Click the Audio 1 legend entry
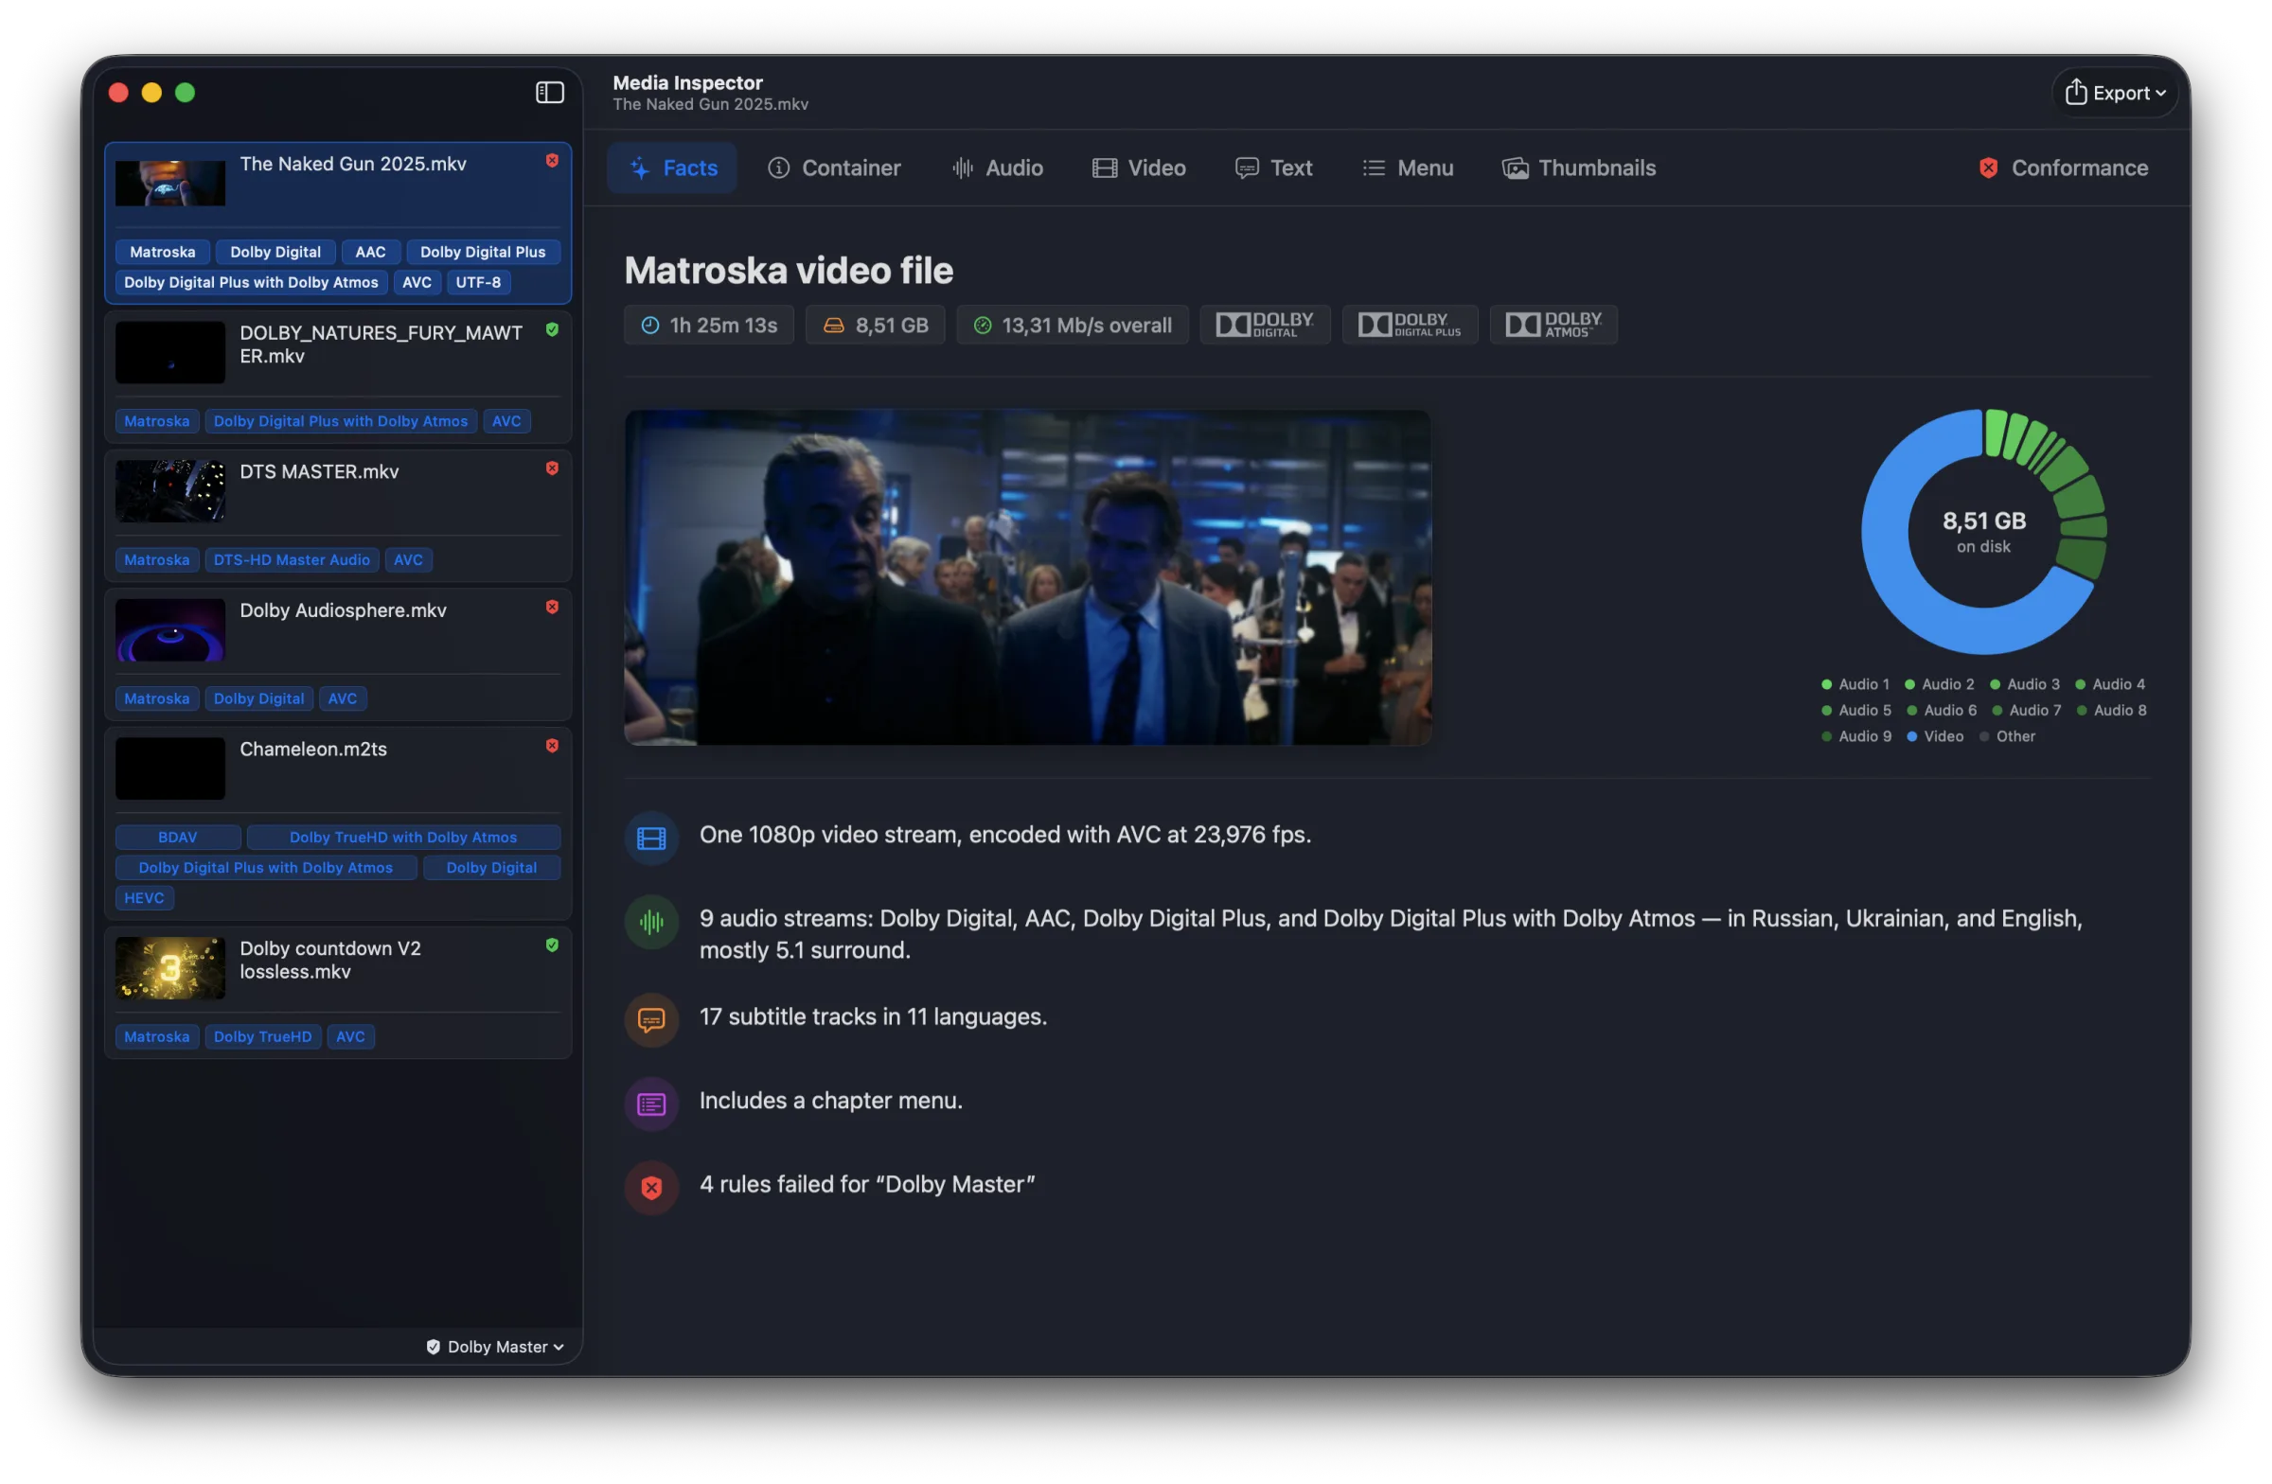The height and width of the screenshot is (1484, 2272). [1854, 684]
